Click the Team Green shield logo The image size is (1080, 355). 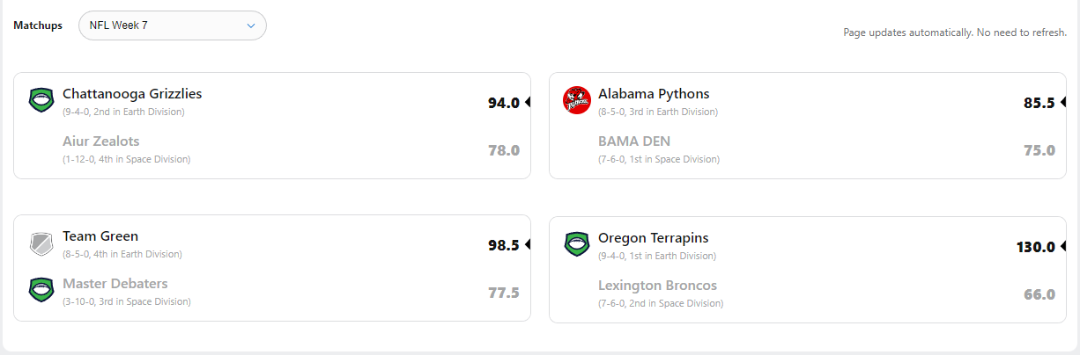click(41, 243)
